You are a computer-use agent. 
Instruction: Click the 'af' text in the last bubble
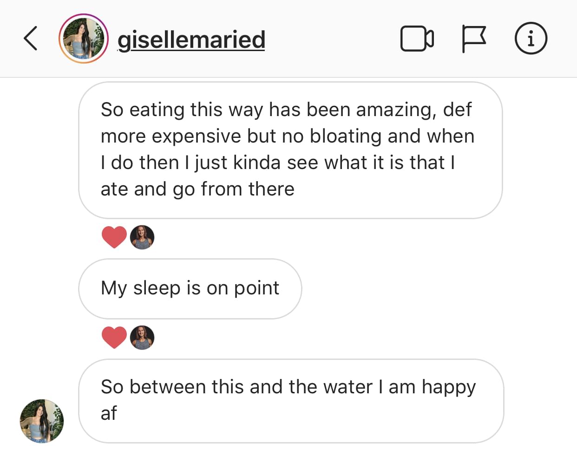pos(109,413)
